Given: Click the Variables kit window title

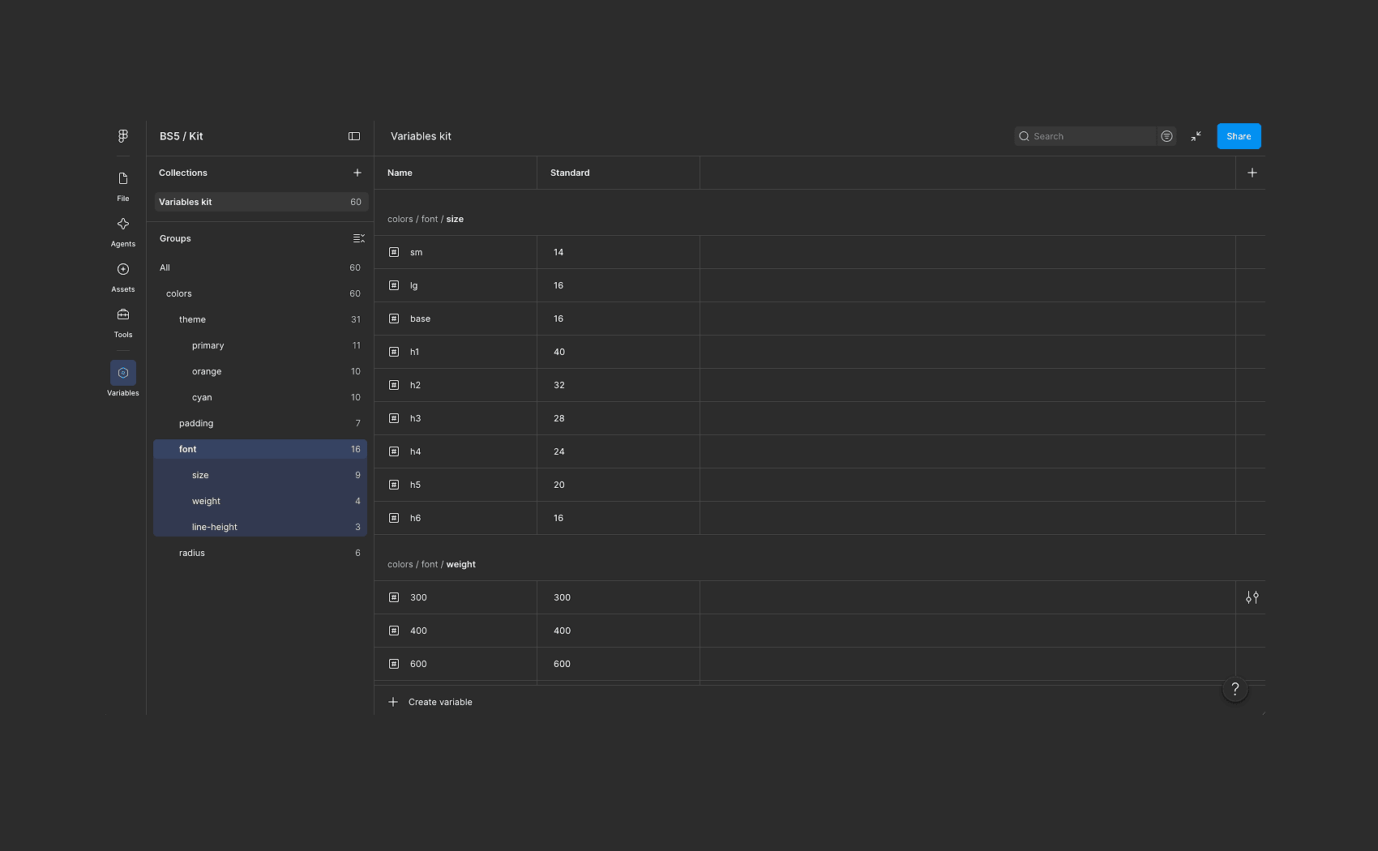Looking at the screenshot, I should point(421,136).
